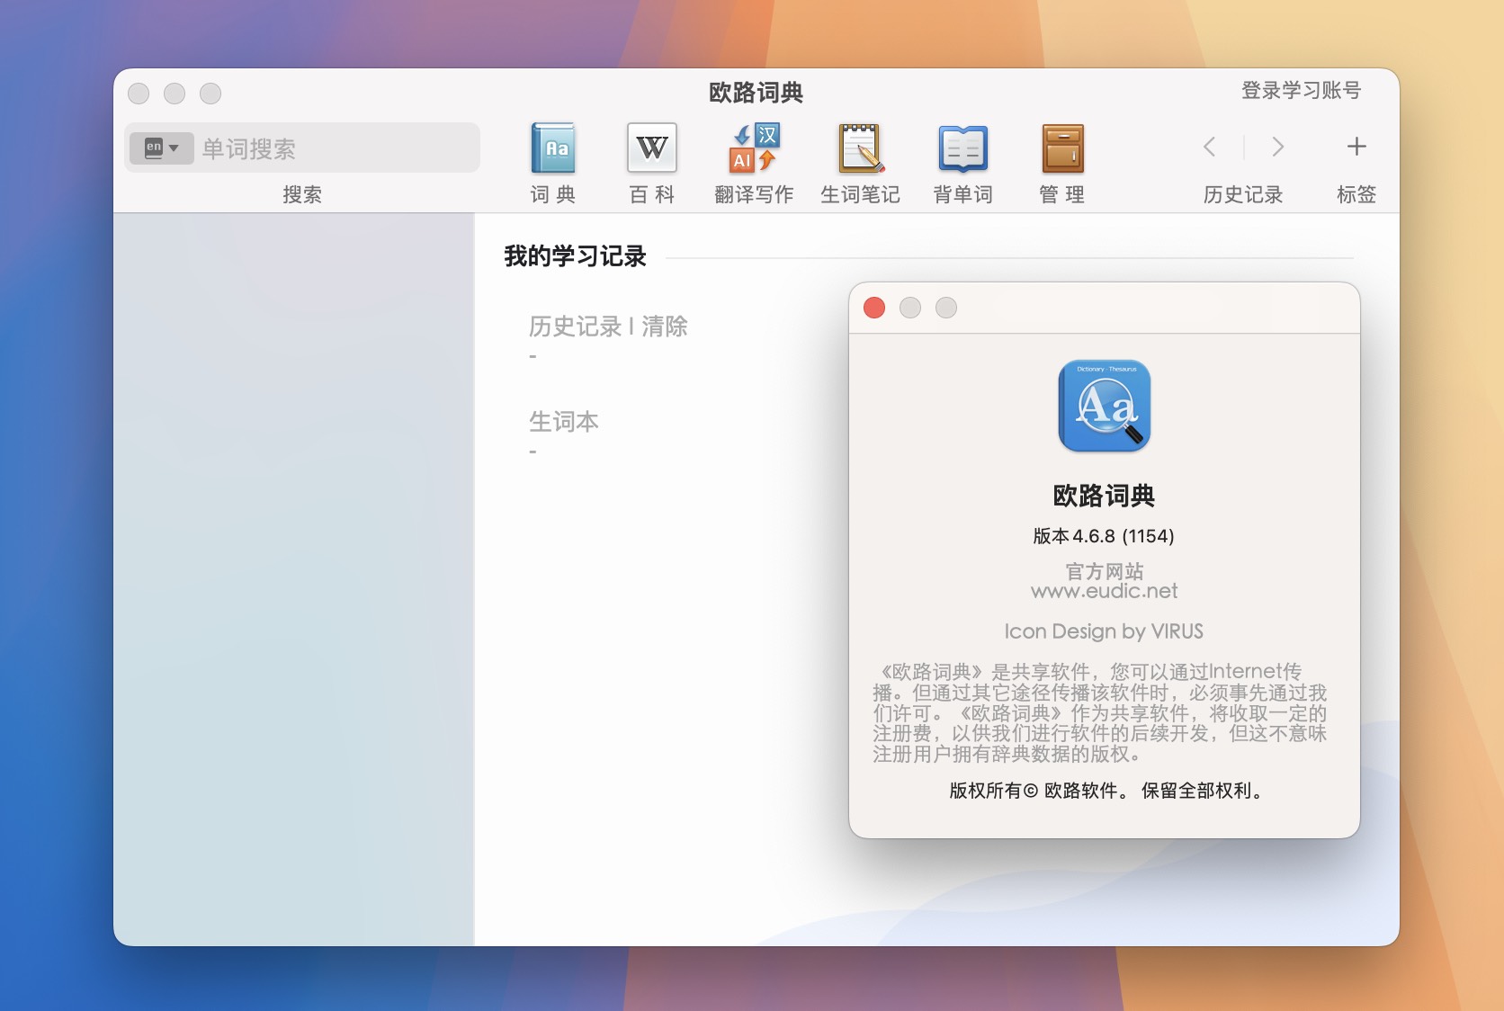Screen dimensions: 1504x1011
Task: Go forward with the history right arrow
Action: click(x=1277, y=147)
